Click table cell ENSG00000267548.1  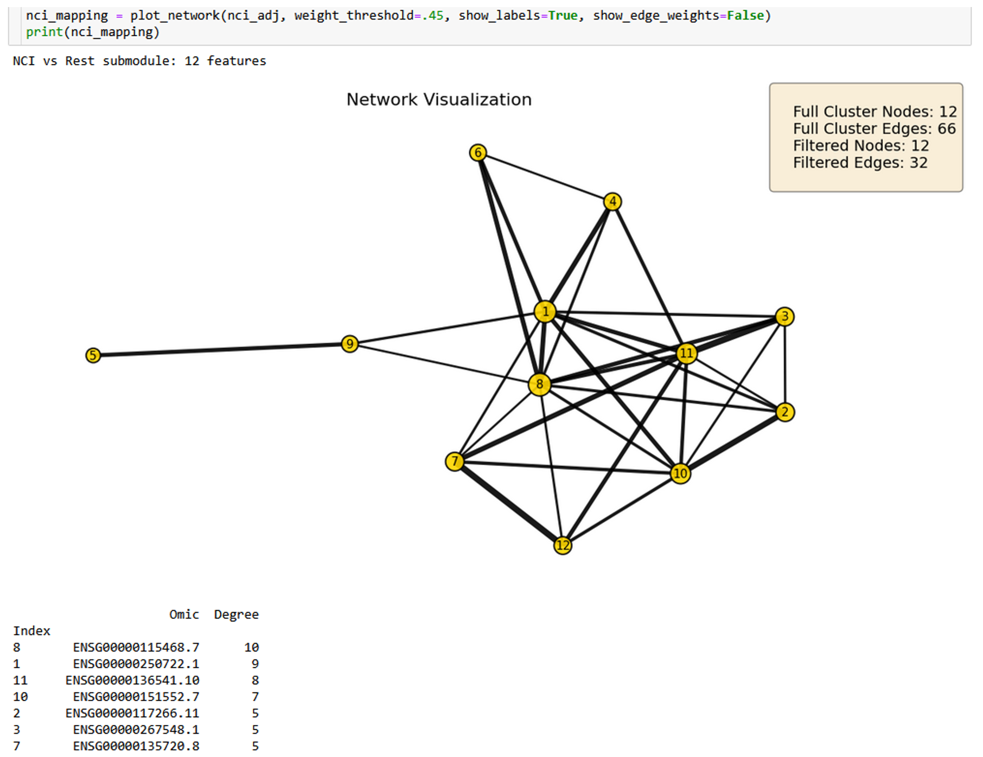coord(136,729)
